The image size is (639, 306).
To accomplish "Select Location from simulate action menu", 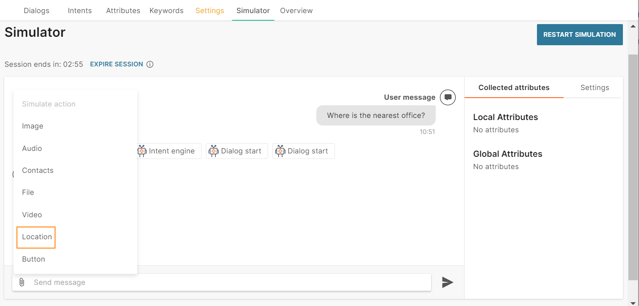I will pos(37,237).
